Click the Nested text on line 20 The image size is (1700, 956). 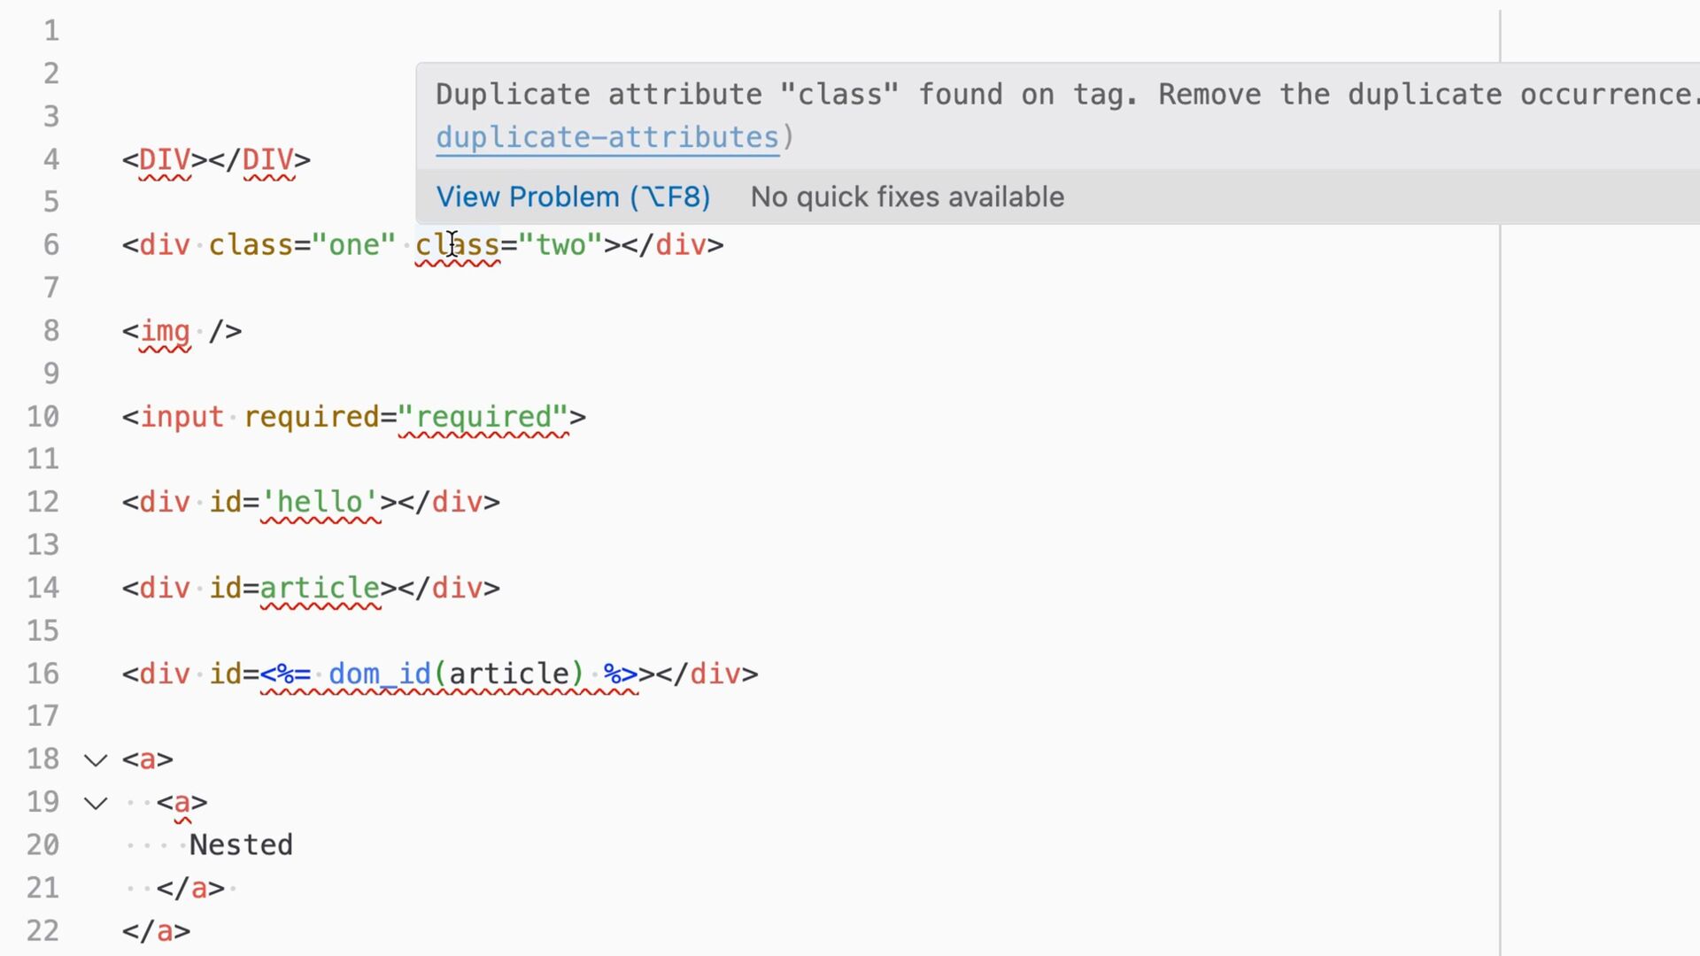[x=241, y=845]
